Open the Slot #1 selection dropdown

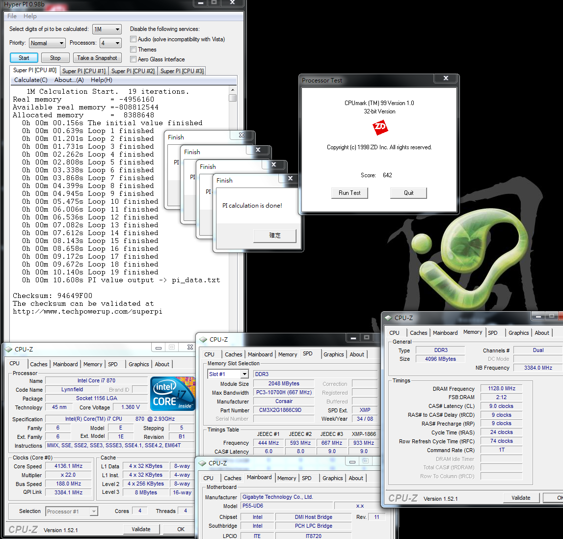[x=228, y=374]
